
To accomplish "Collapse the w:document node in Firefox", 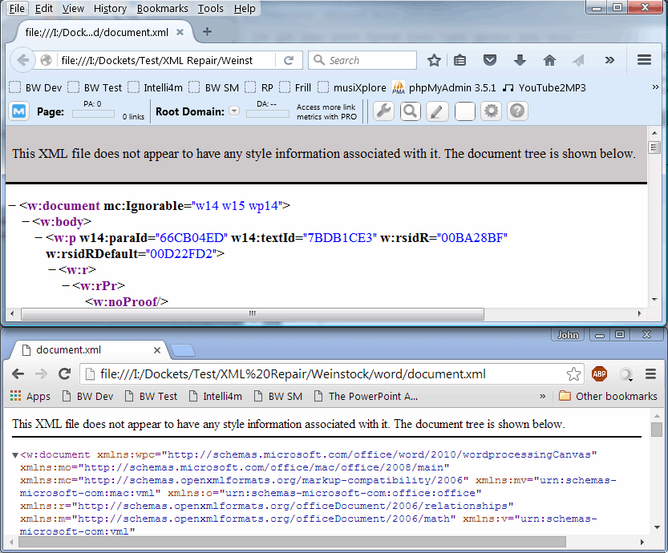I will click(12, 206).
